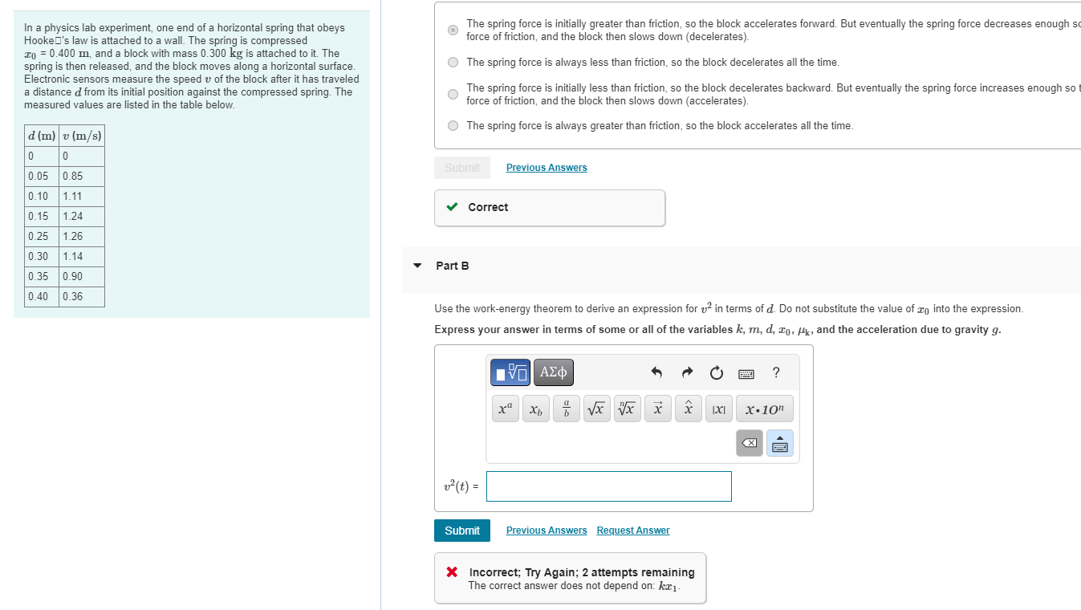Click the backspace delete icon

pyautogui.click(x=750, y=443)
